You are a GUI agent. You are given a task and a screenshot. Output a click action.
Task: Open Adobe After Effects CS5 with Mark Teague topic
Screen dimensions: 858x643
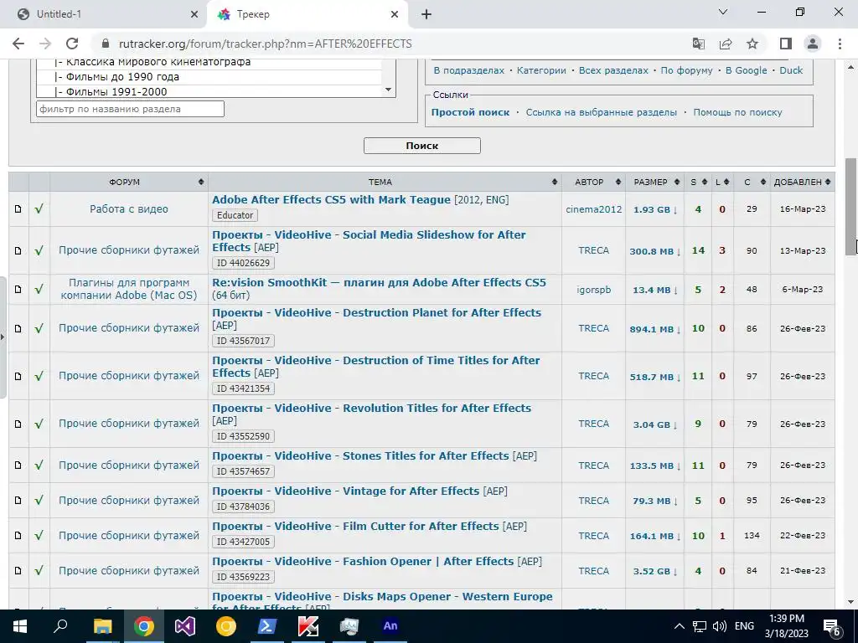click(x=331, y=199)
